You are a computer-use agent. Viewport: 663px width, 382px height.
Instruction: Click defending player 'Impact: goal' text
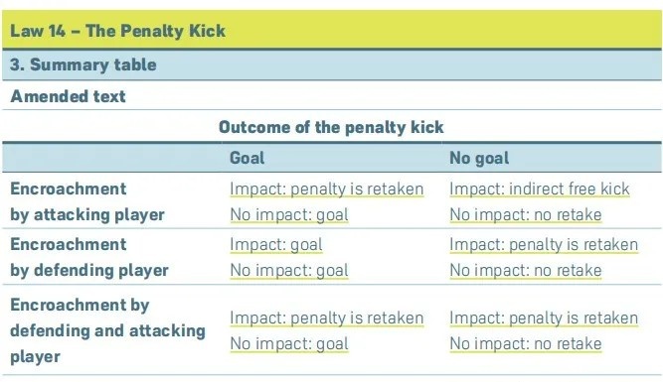coord(276,245)
